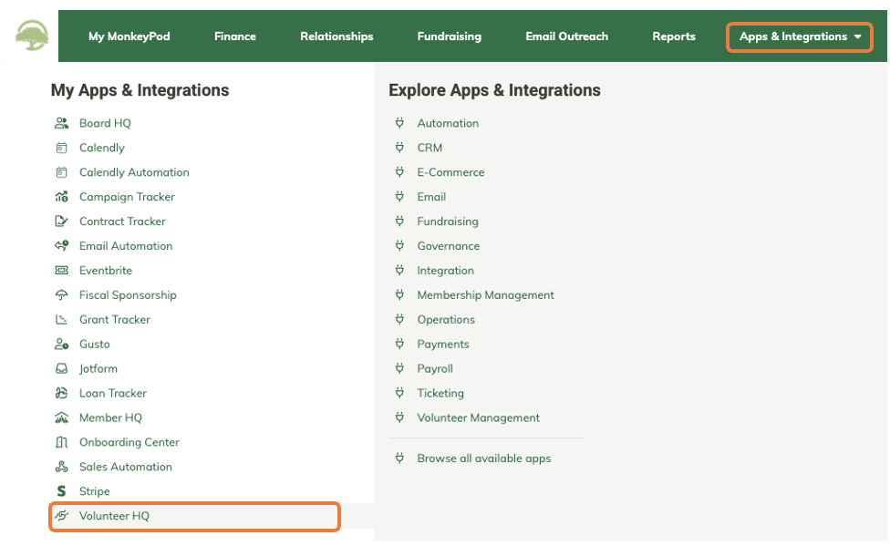
Task: Click the MonkeyPod tree logo
Action: coord(32,36)
